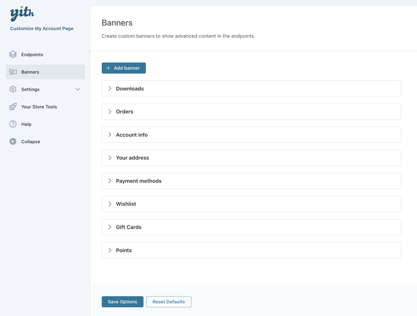Click the Settings gear icon
Screen dimensions: 417x316
tap(13, 89)
